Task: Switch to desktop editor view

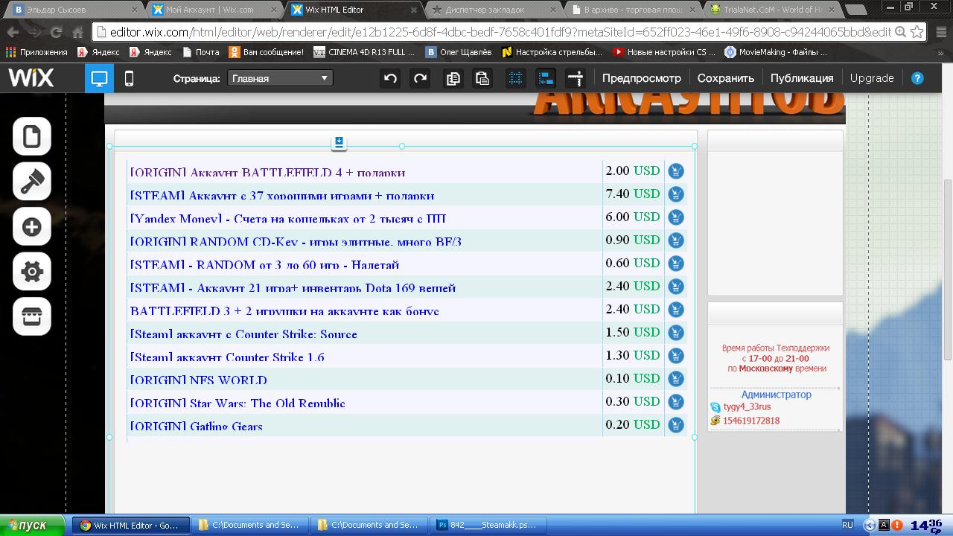Action: [99, 78]
